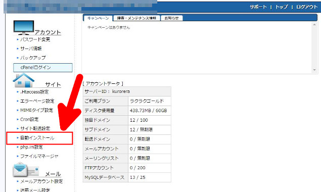Click the サイト section heading
321x192 pixels.
click(x=53, y=84)
